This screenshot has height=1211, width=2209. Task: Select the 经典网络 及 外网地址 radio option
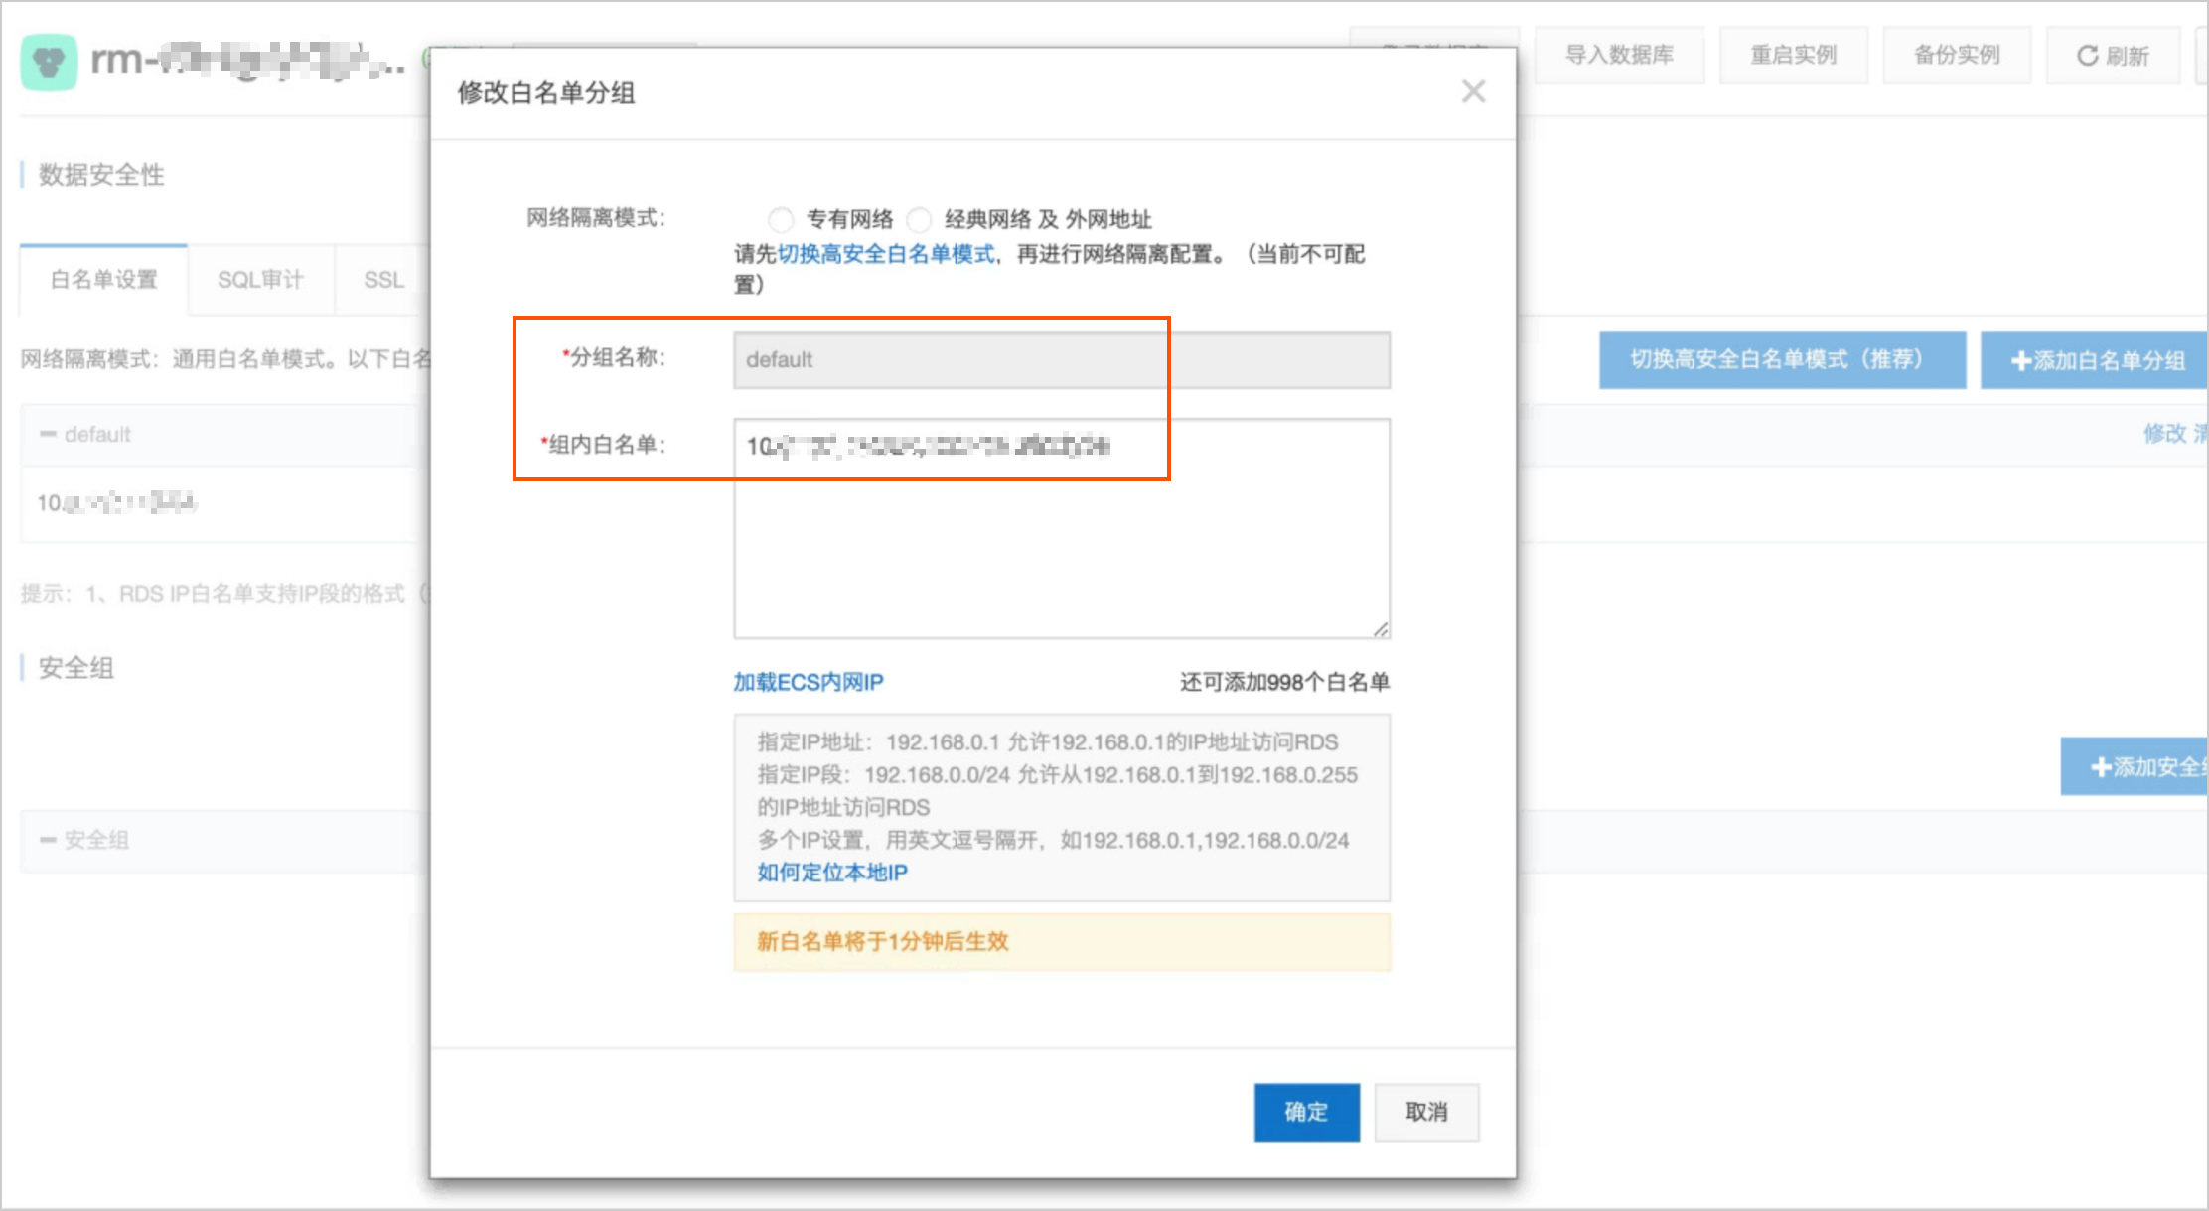pos(920,219)
